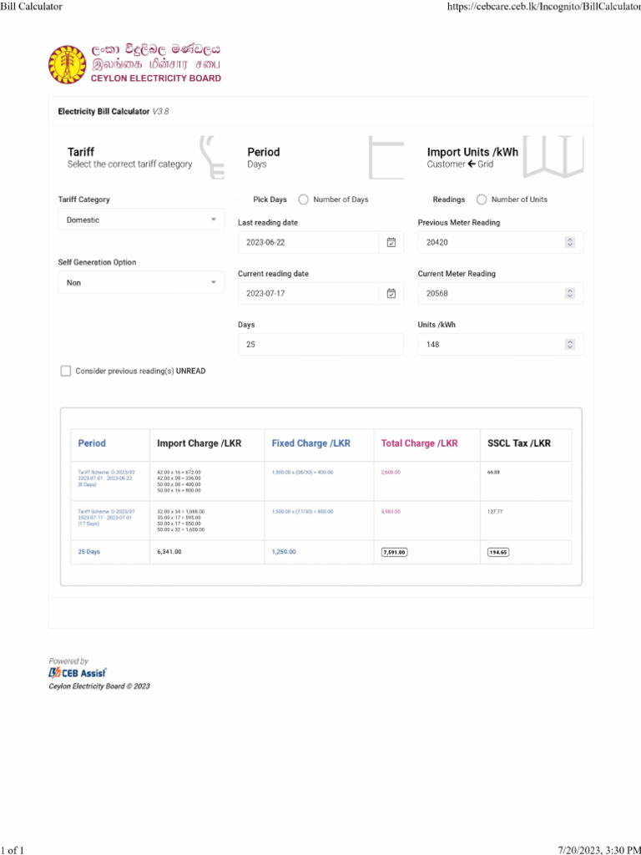Adjust Current Meter Reading stepper arrows
The image size is (641, 855).
[569, 293]
